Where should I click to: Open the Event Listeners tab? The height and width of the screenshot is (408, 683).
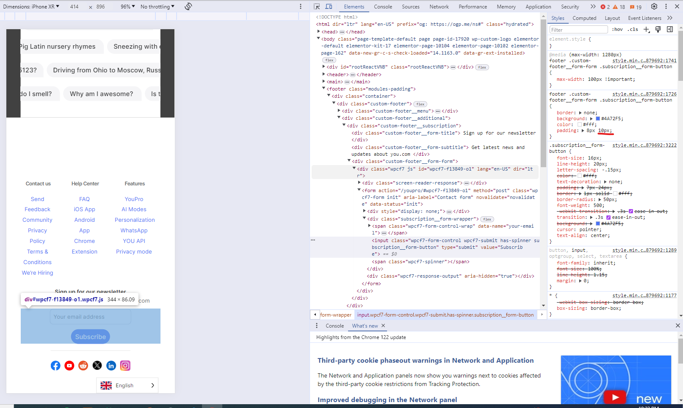pos(644,18)
